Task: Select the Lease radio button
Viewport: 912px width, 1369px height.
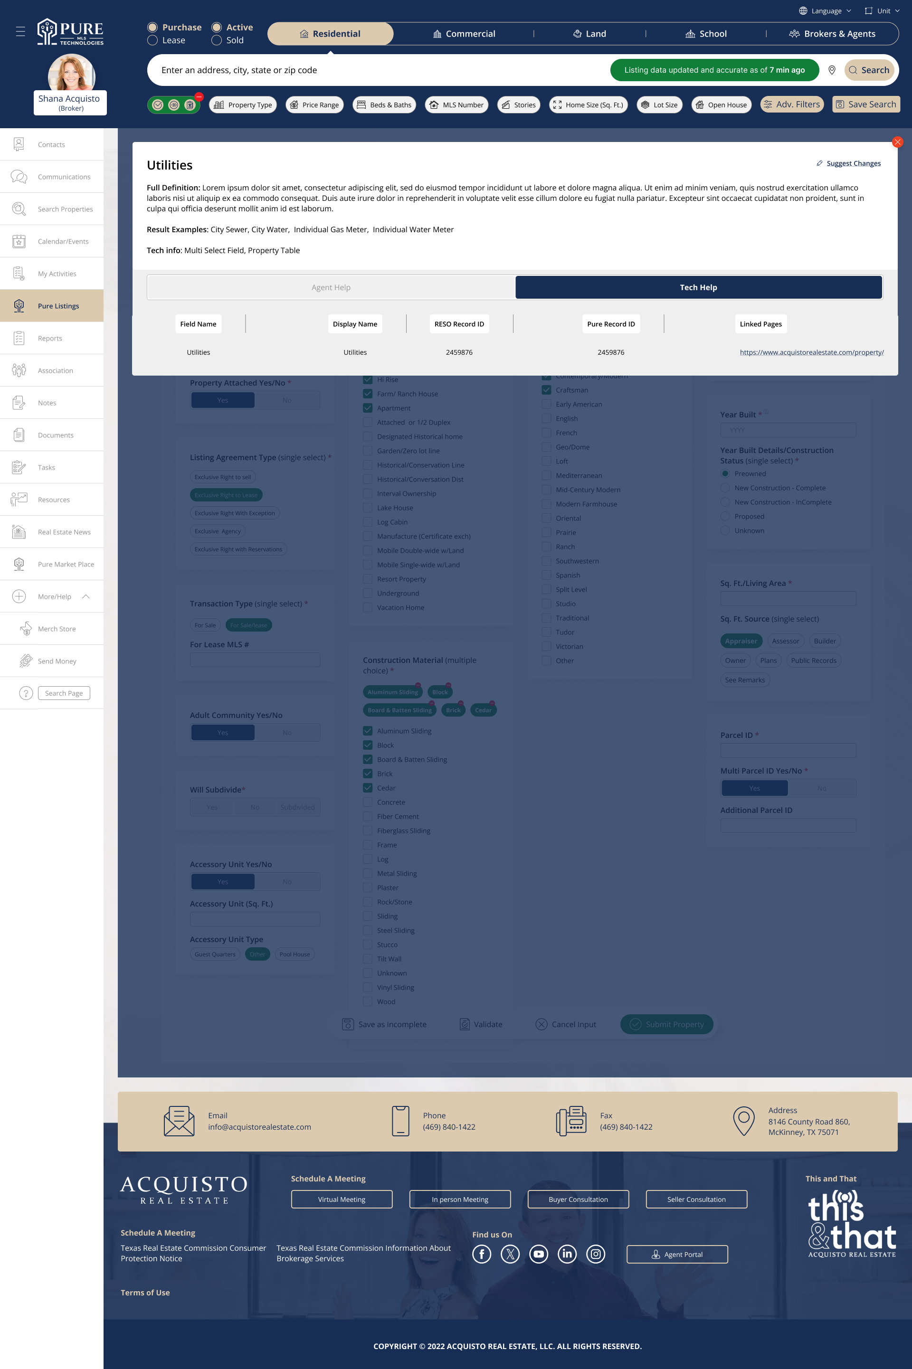Action: [152, 40]
